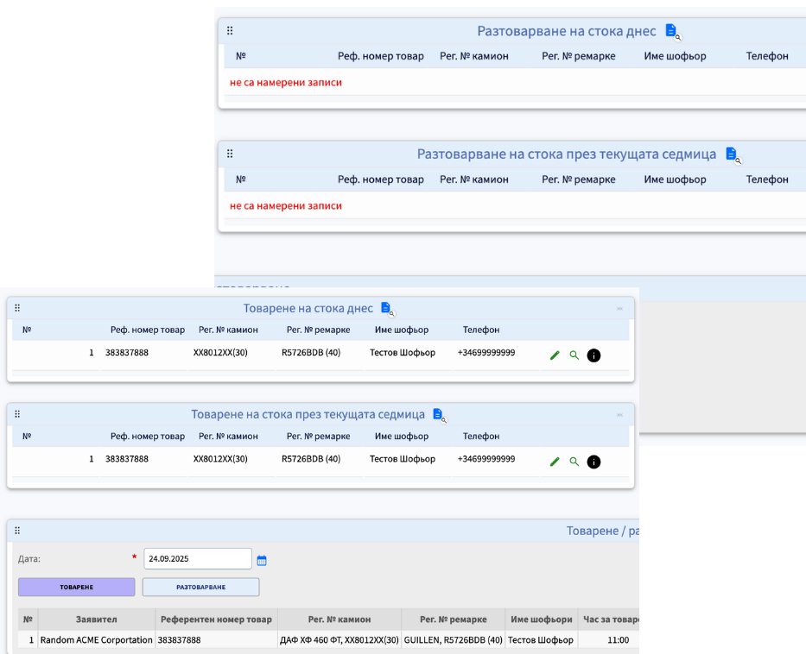Click the Дата input field
The image size is (806, 654).
point(197,558)
